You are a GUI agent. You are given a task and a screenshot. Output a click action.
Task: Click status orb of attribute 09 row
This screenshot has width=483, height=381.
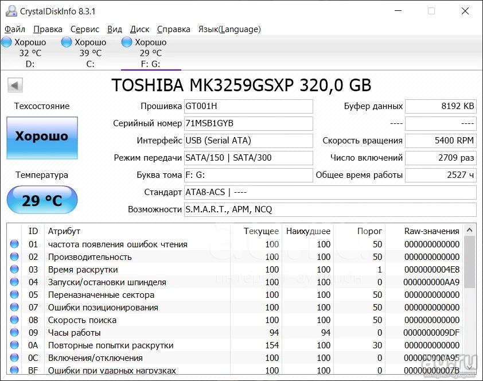click(x=14, y=332)
